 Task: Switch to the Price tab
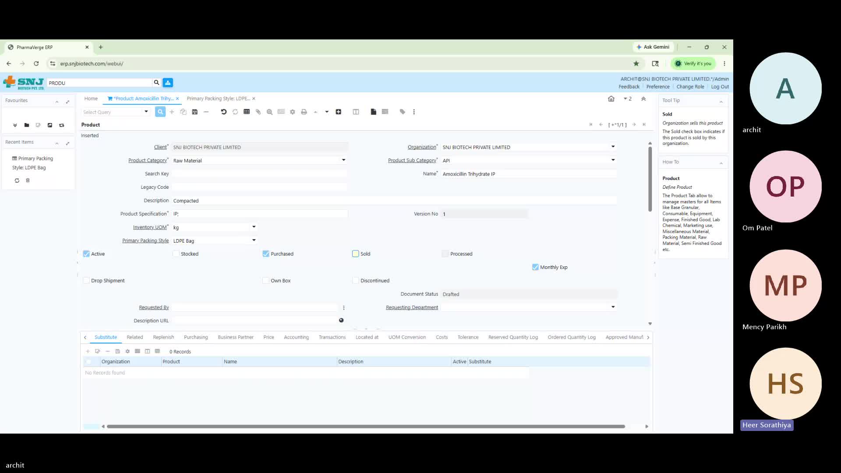(269, 337)
